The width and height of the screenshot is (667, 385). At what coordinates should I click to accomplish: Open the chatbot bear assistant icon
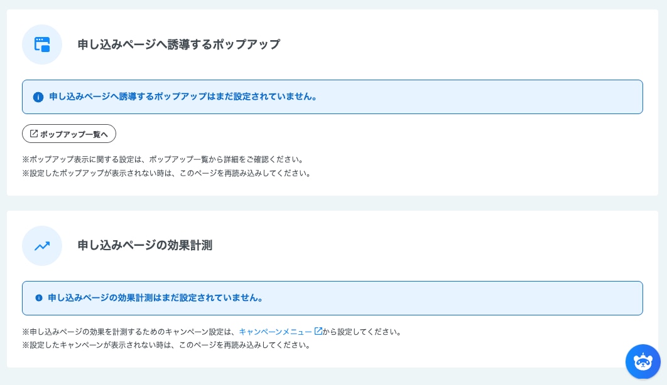pos(643,362)
